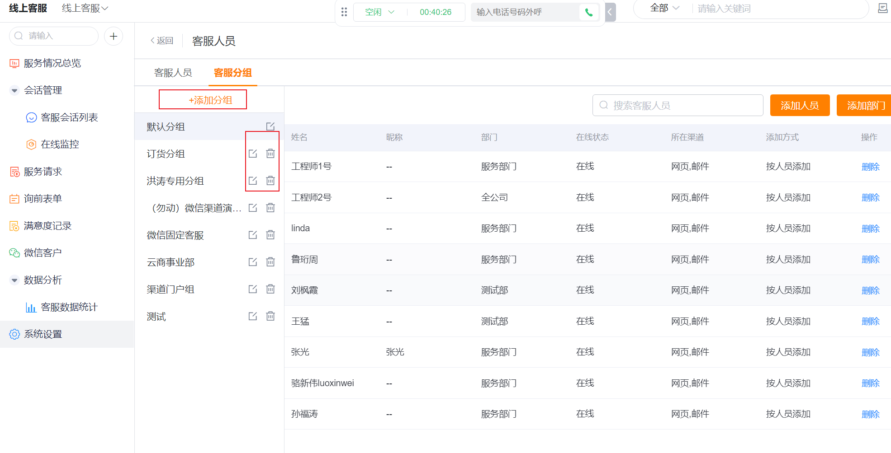This screenshot has height=453, width=891.
Task: Delete 骆新伟luoxinwei from the group
Action: pos(871,383)
